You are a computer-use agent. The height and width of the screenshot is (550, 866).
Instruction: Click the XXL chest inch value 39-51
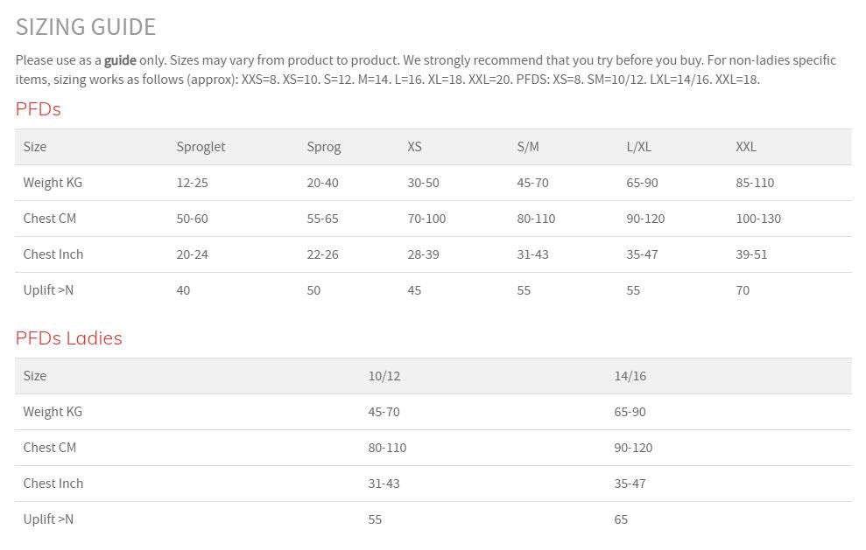point(751,254)
